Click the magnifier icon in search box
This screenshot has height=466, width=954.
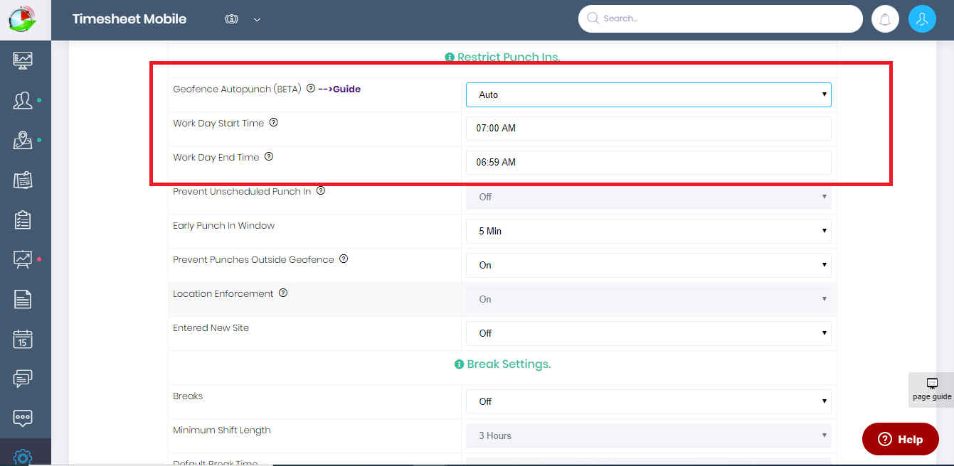point(593,18)
